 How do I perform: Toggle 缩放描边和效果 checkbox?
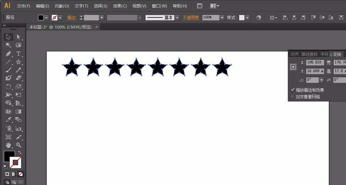292,90
